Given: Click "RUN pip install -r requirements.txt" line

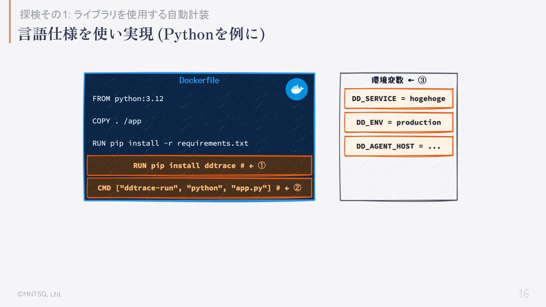Looking at the screenshot, I should pos(170,143).
